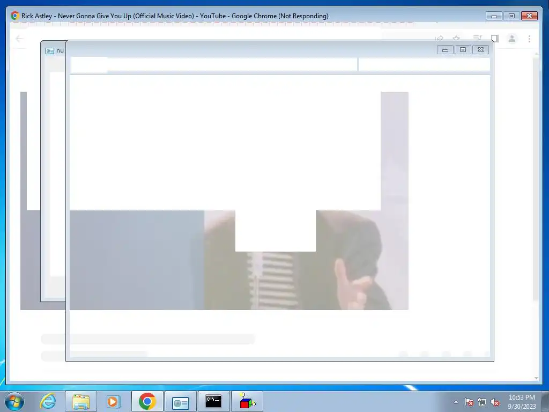Viewport: 549px width, 412px height.
Task: Open the colored blocks app on the taskbar
Action: click(x=247, y=401)
